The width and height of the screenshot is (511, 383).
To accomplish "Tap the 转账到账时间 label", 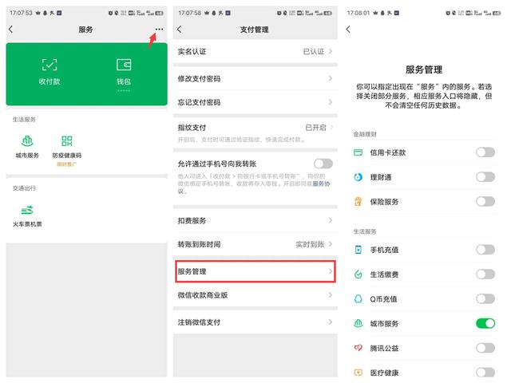I will click(199, 244).
